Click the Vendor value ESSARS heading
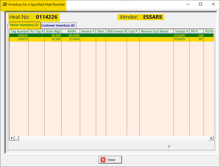 (153, 17)
